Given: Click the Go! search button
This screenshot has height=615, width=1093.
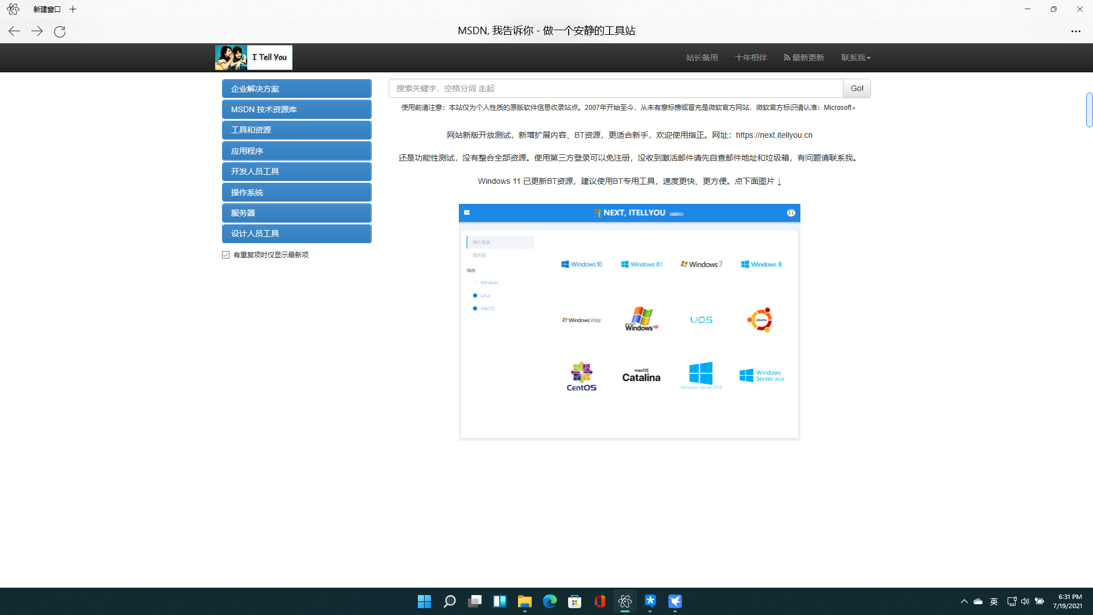Looking at the screenshot, I should [x=857, y=88].
